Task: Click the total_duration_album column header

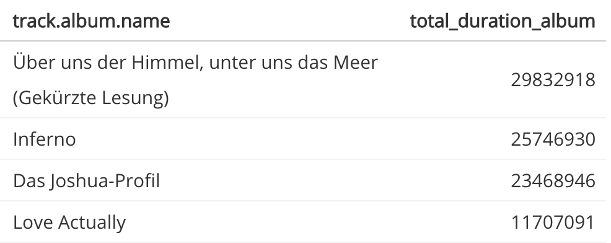Action: (503, 22)
